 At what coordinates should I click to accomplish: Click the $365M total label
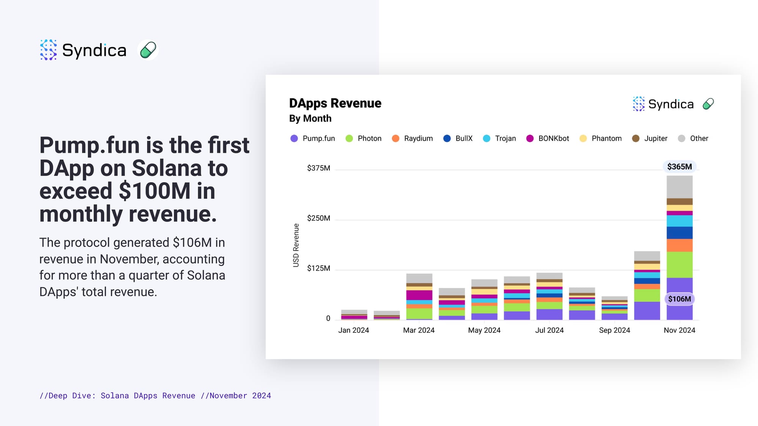(679, 167)
